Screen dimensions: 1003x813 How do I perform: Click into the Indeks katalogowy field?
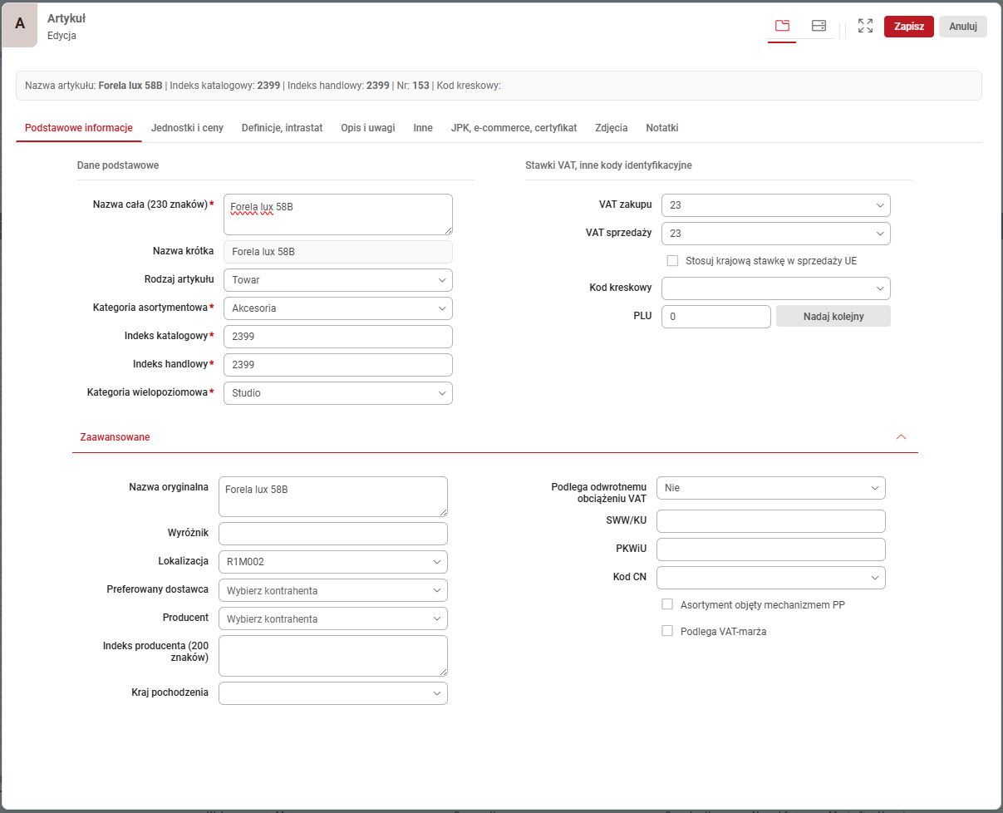337,337
